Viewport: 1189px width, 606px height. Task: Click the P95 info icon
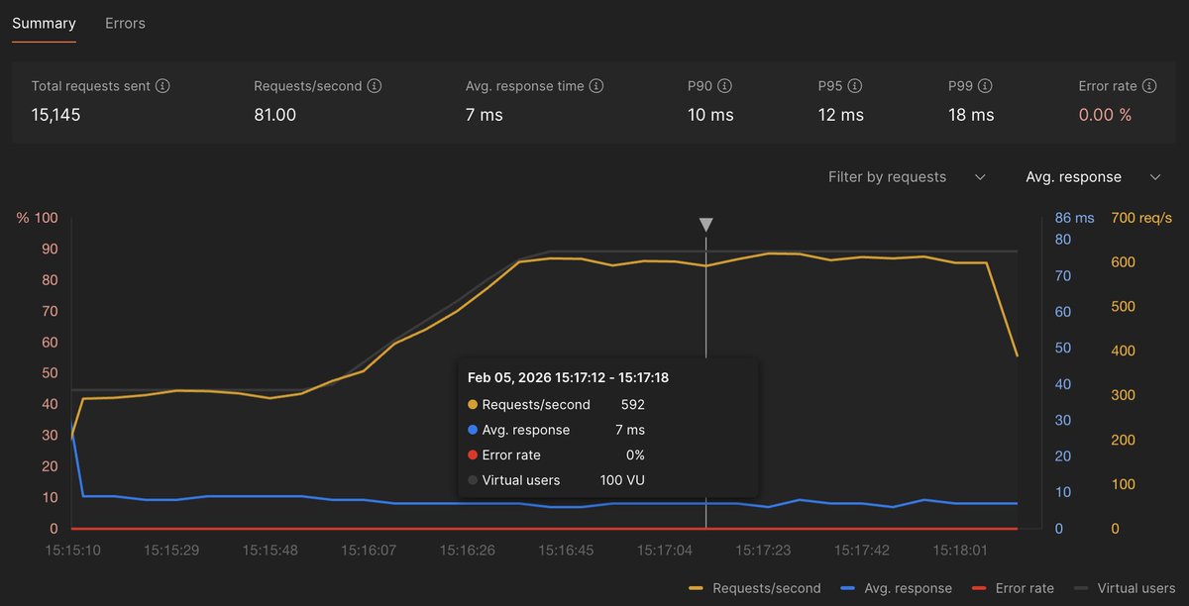(x=856, y=86)
